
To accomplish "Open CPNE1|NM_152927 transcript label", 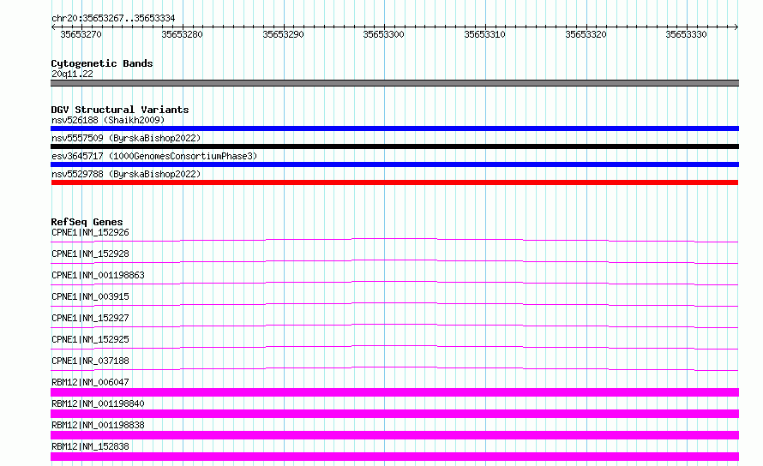I will [x=90, y=318].
